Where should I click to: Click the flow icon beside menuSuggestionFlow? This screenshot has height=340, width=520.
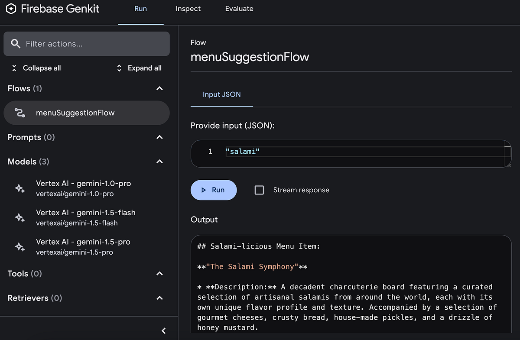(x=19, y=113)
